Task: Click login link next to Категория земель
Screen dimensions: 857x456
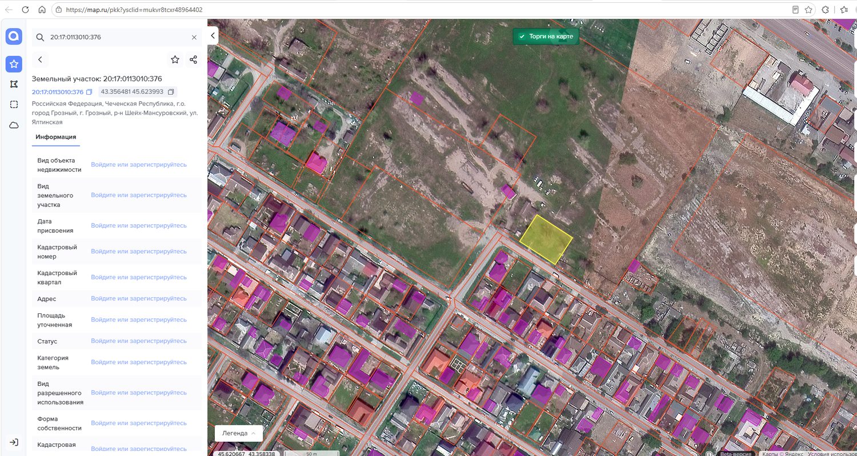Action: coord(139,362)
